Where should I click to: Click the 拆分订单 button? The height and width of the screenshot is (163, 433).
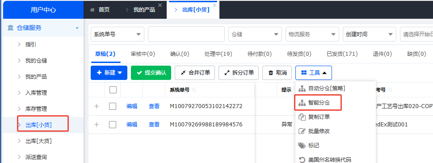pos(239,73)
